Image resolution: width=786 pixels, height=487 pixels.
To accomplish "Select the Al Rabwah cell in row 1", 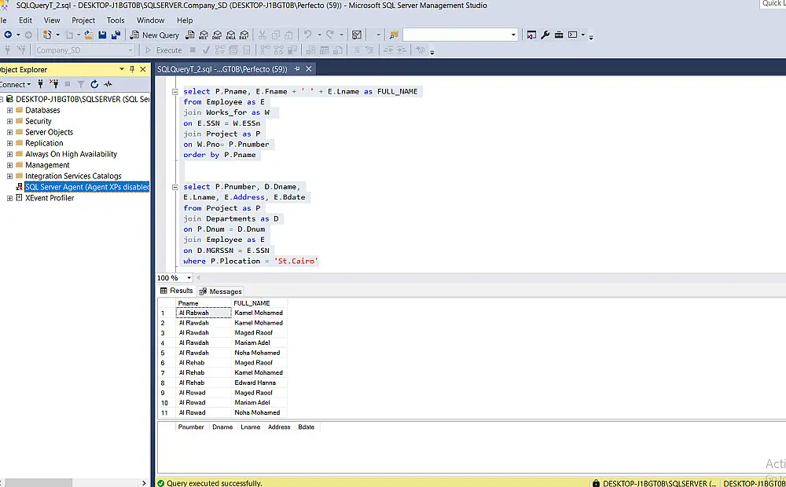I will 204,313.
